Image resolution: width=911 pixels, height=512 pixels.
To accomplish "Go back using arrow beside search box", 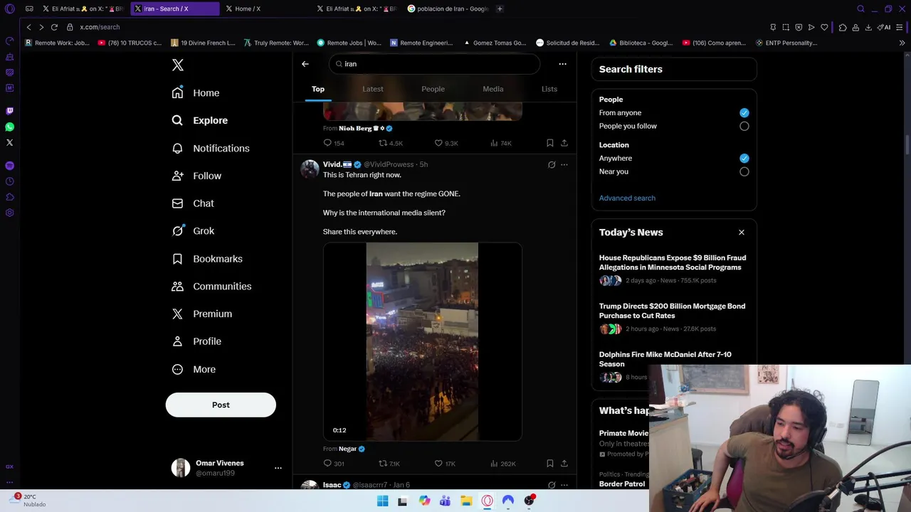I will coord(305,64).
